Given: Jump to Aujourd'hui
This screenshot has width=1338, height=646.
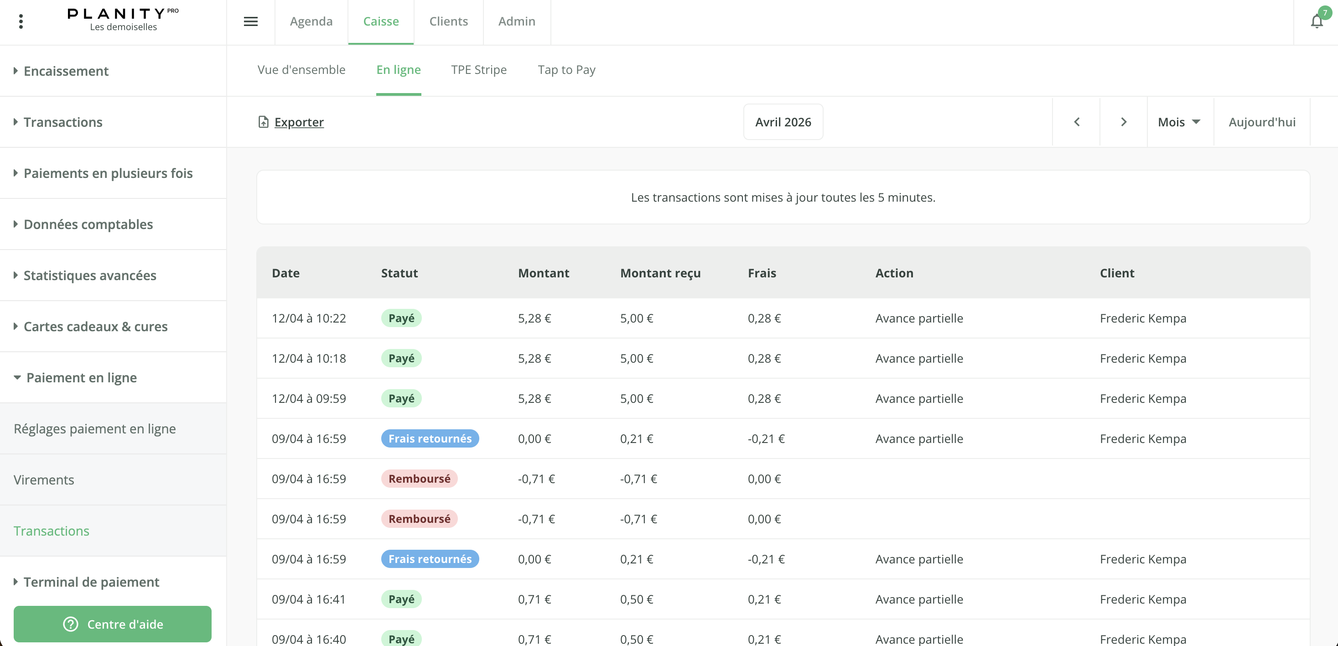Looking at the screenshot, I should (x=1261, y=122).
